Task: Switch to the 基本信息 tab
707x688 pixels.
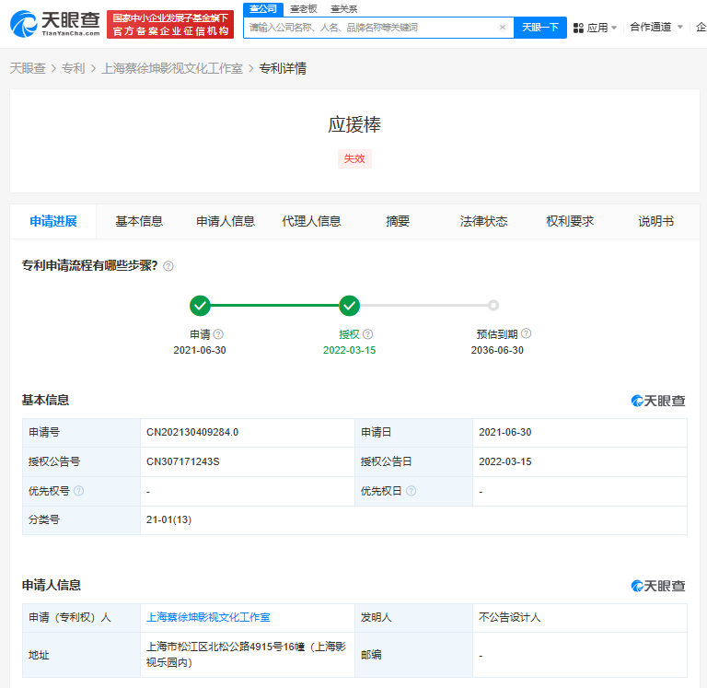Action: 139,222
